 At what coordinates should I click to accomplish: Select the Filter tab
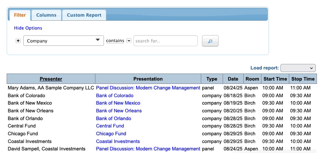(19, 15)
